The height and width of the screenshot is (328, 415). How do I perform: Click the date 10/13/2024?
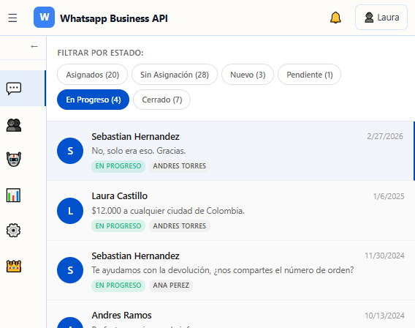384,316
